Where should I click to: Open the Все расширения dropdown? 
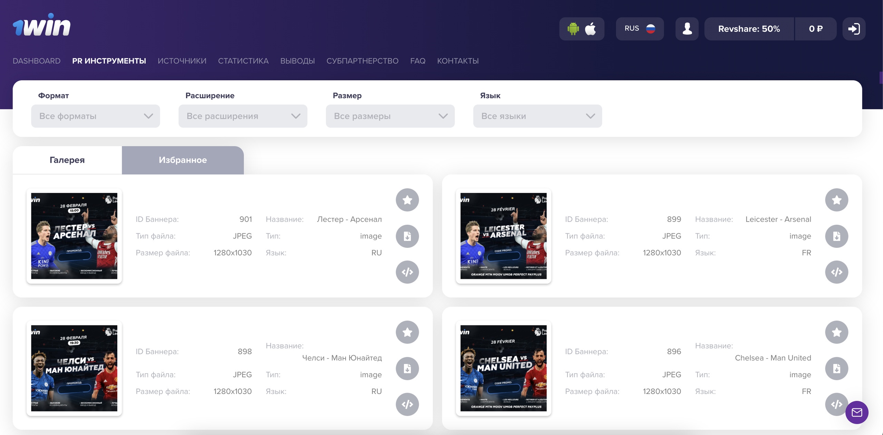tap(243, 116)
